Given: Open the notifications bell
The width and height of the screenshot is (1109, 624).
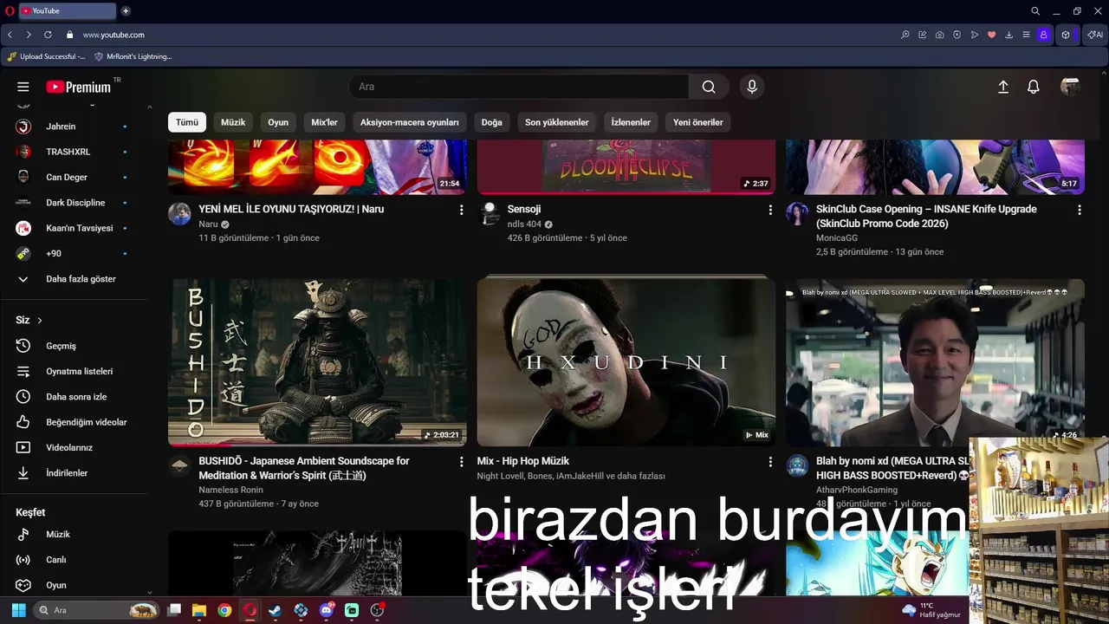Looking at the screenshot, I should coord(1034,87).
